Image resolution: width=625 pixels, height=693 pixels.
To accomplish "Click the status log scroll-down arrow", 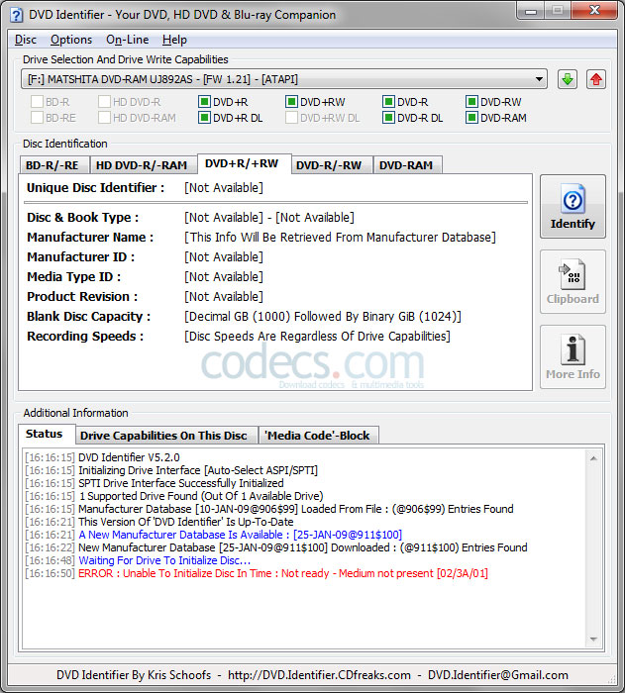I will tap(593, 640).
